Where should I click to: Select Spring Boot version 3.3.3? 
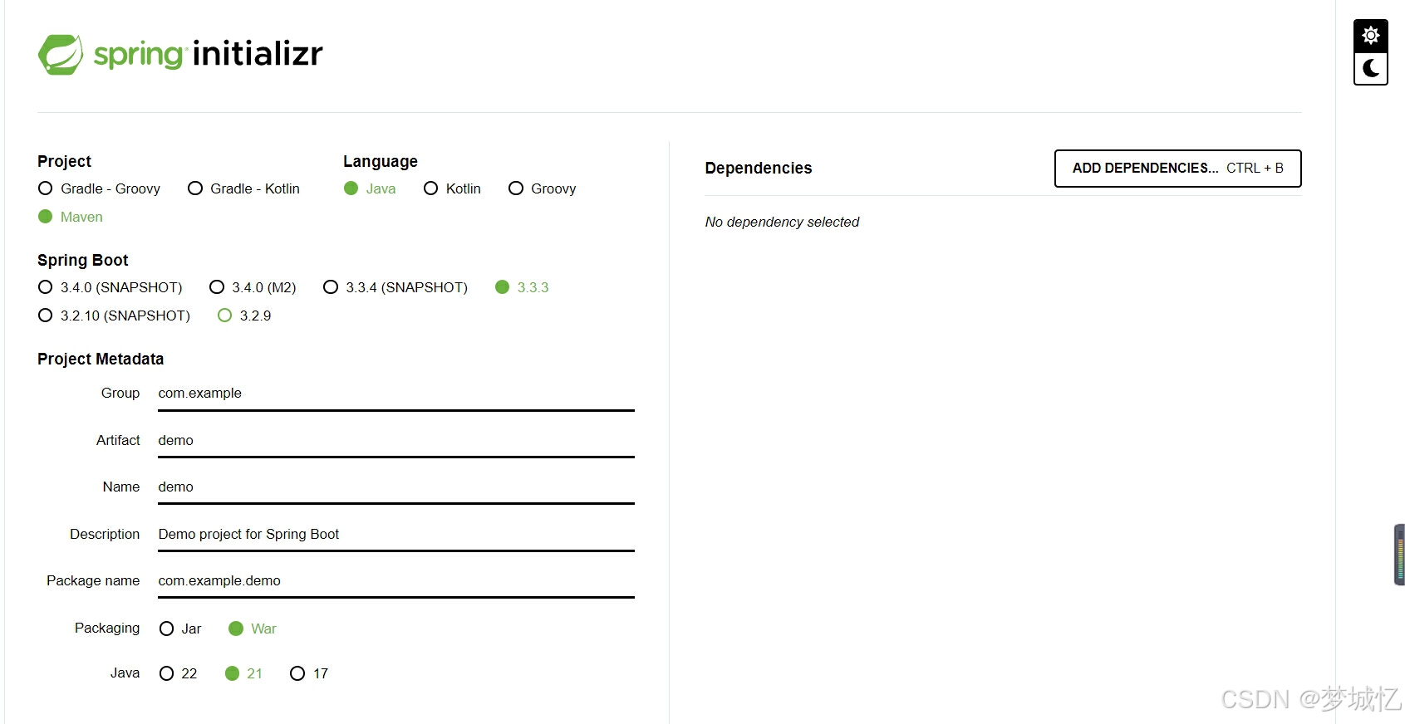[x=522, y=287]
